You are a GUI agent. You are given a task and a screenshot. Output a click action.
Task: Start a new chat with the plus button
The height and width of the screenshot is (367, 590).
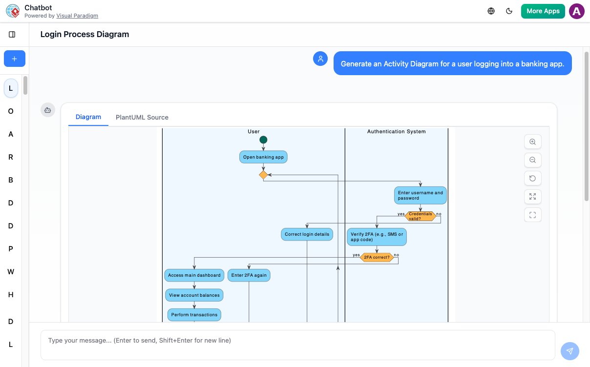point(14,59)
